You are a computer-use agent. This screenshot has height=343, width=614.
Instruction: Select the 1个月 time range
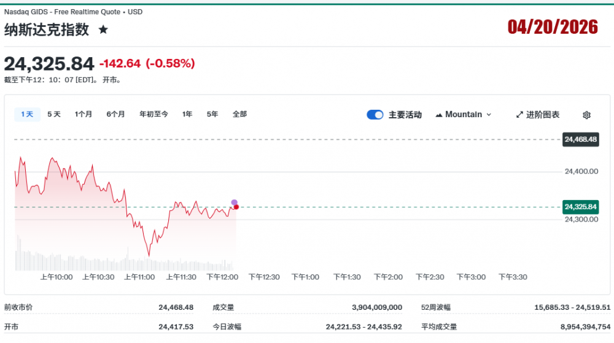(x=84, y=114)
